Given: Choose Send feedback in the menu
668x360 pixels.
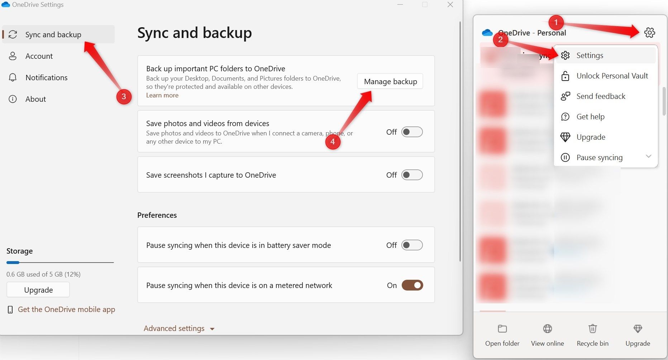Looking at the screenshot, I should pyautogui.click(x=601, y=96).
